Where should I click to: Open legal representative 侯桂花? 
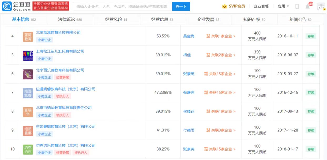[x=189, y=111]
